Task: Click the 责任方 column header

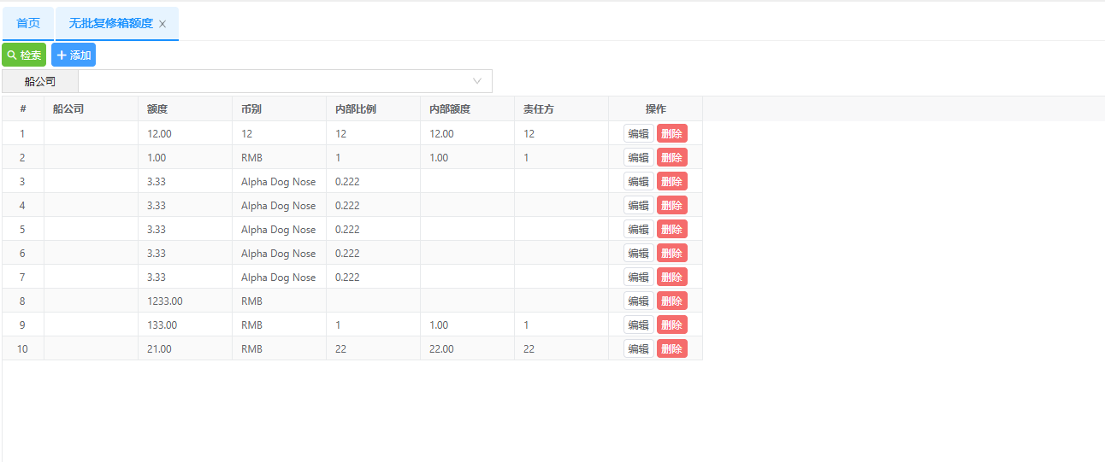Action: coord(539,109)
